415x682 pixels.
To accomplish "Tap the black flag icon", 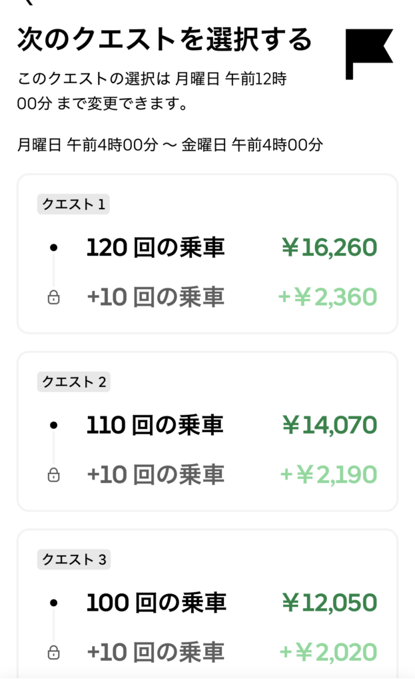I will pos(368,53).
